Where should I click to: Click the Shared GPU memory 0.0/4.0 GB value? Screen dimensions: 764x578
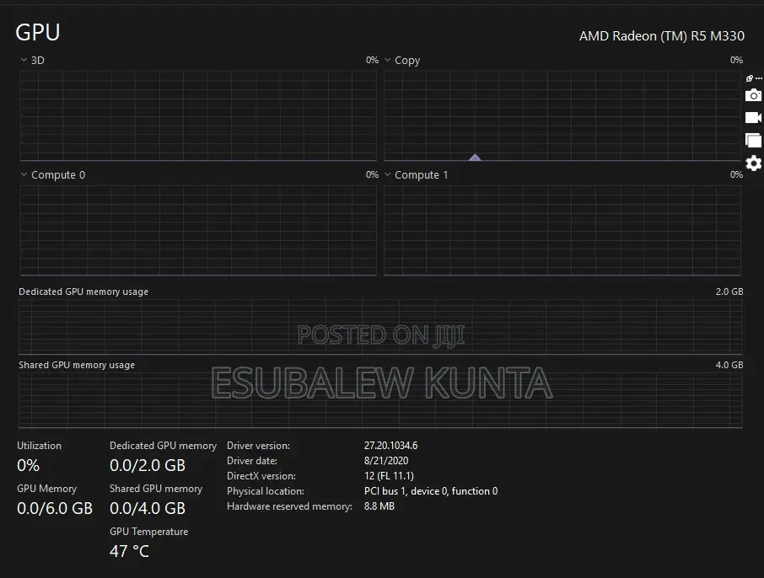(148, 508)
